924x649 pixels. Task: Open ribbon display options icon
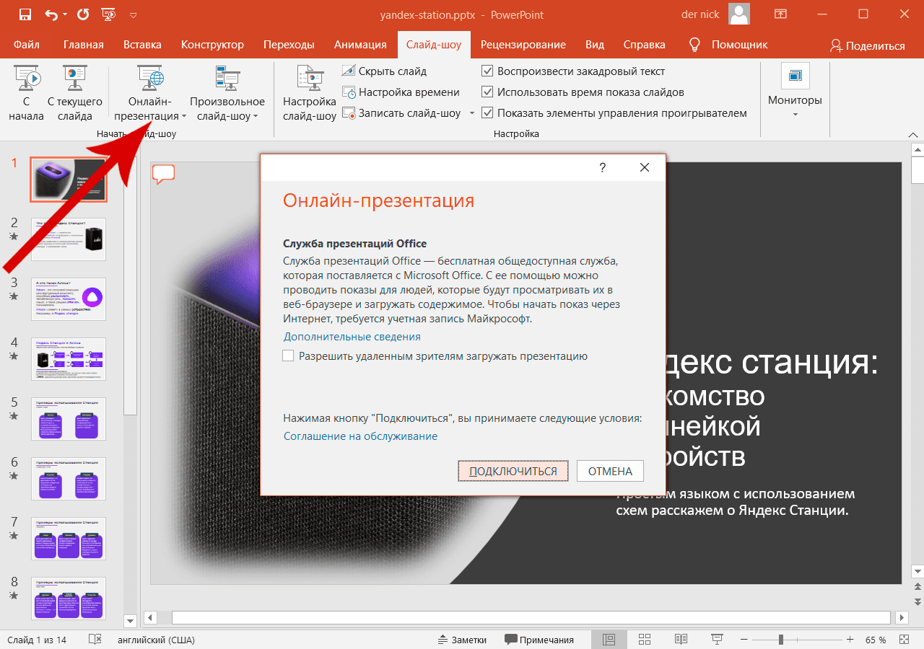(x=780, y=14)
